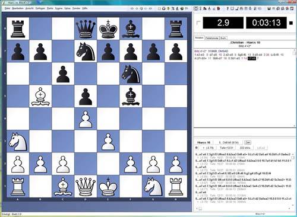Click the notation pane scrollbar up arrow
This screenshot has height=217, width=297.
(295, 50)
